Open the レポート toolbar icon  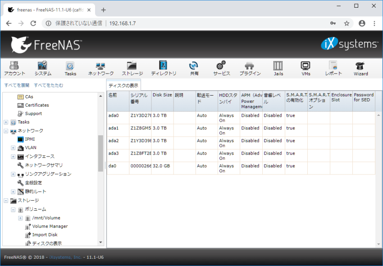(333, 69)
